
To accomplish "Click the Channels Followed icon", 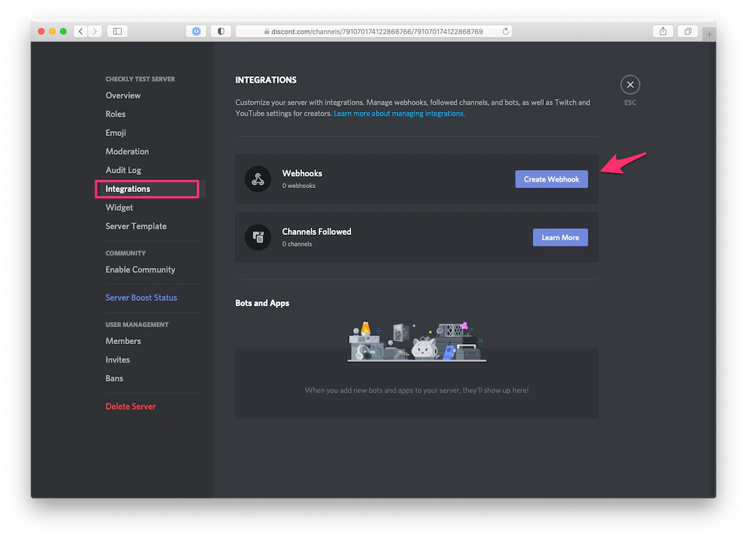I will [257, 237].
